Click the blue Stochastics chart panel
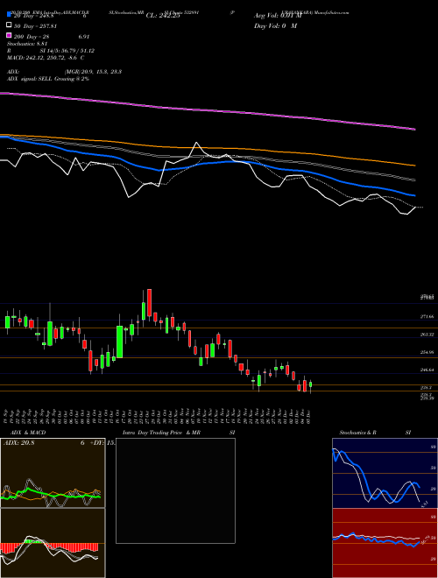Viewport: 438px width, 578px height. click(385, 473)
